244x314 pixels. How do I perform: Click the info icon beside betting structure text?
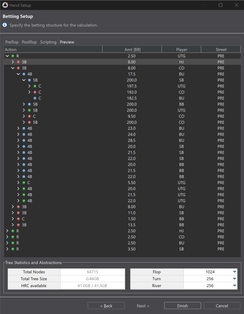5,25
